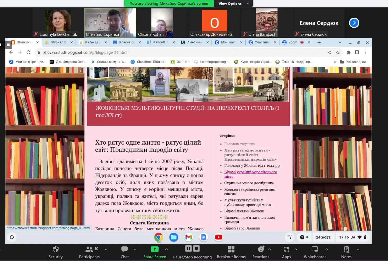Open 'Відомі українці королівського міста' link
The image size is (388, 261).
(x=250, y=174)
